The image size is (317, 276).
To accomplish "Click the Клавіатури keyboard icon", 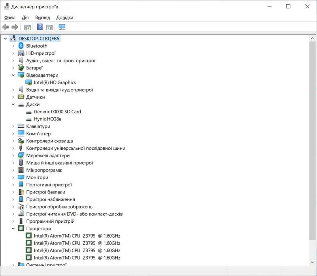I will click(x=21, y=126).
